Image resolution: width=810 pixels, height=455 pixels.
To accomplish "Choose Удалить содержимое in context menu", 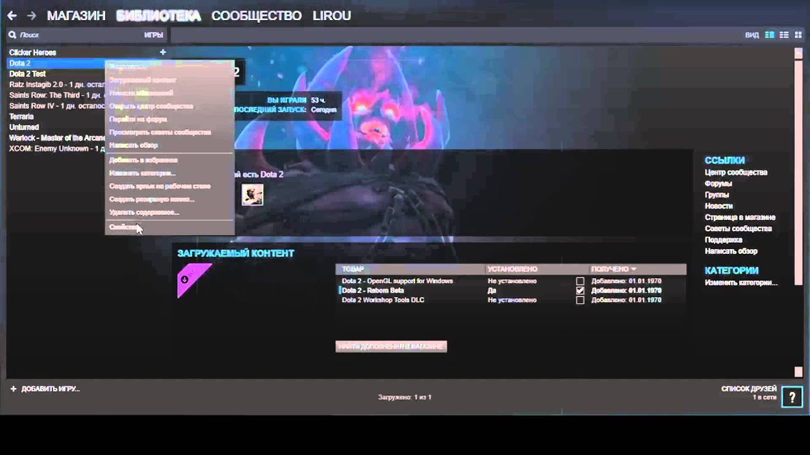I will coord(170,212).
